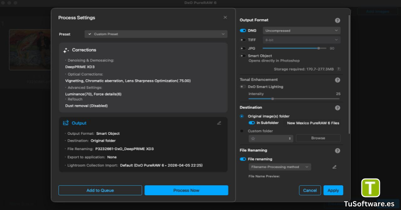
Task: Toggle the File renaming switch
Action: [x=243, y=159]
